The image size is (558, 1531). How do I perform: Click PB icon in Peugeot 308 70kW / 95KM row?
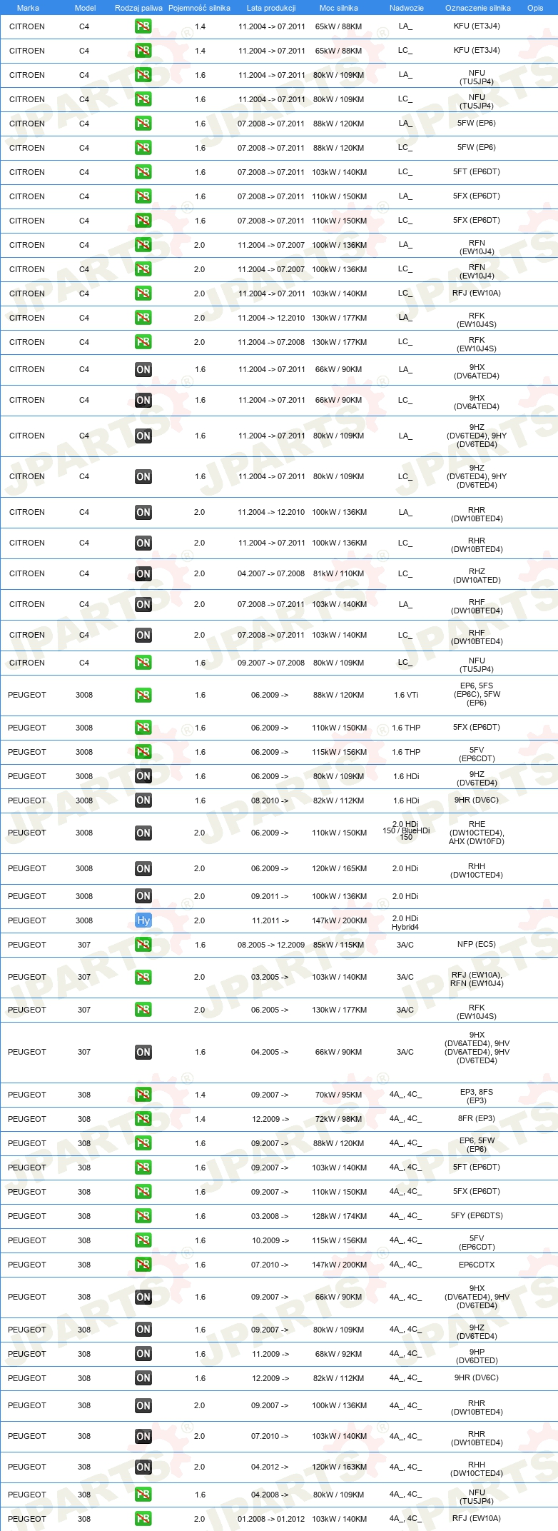(x=143, y=1095)
